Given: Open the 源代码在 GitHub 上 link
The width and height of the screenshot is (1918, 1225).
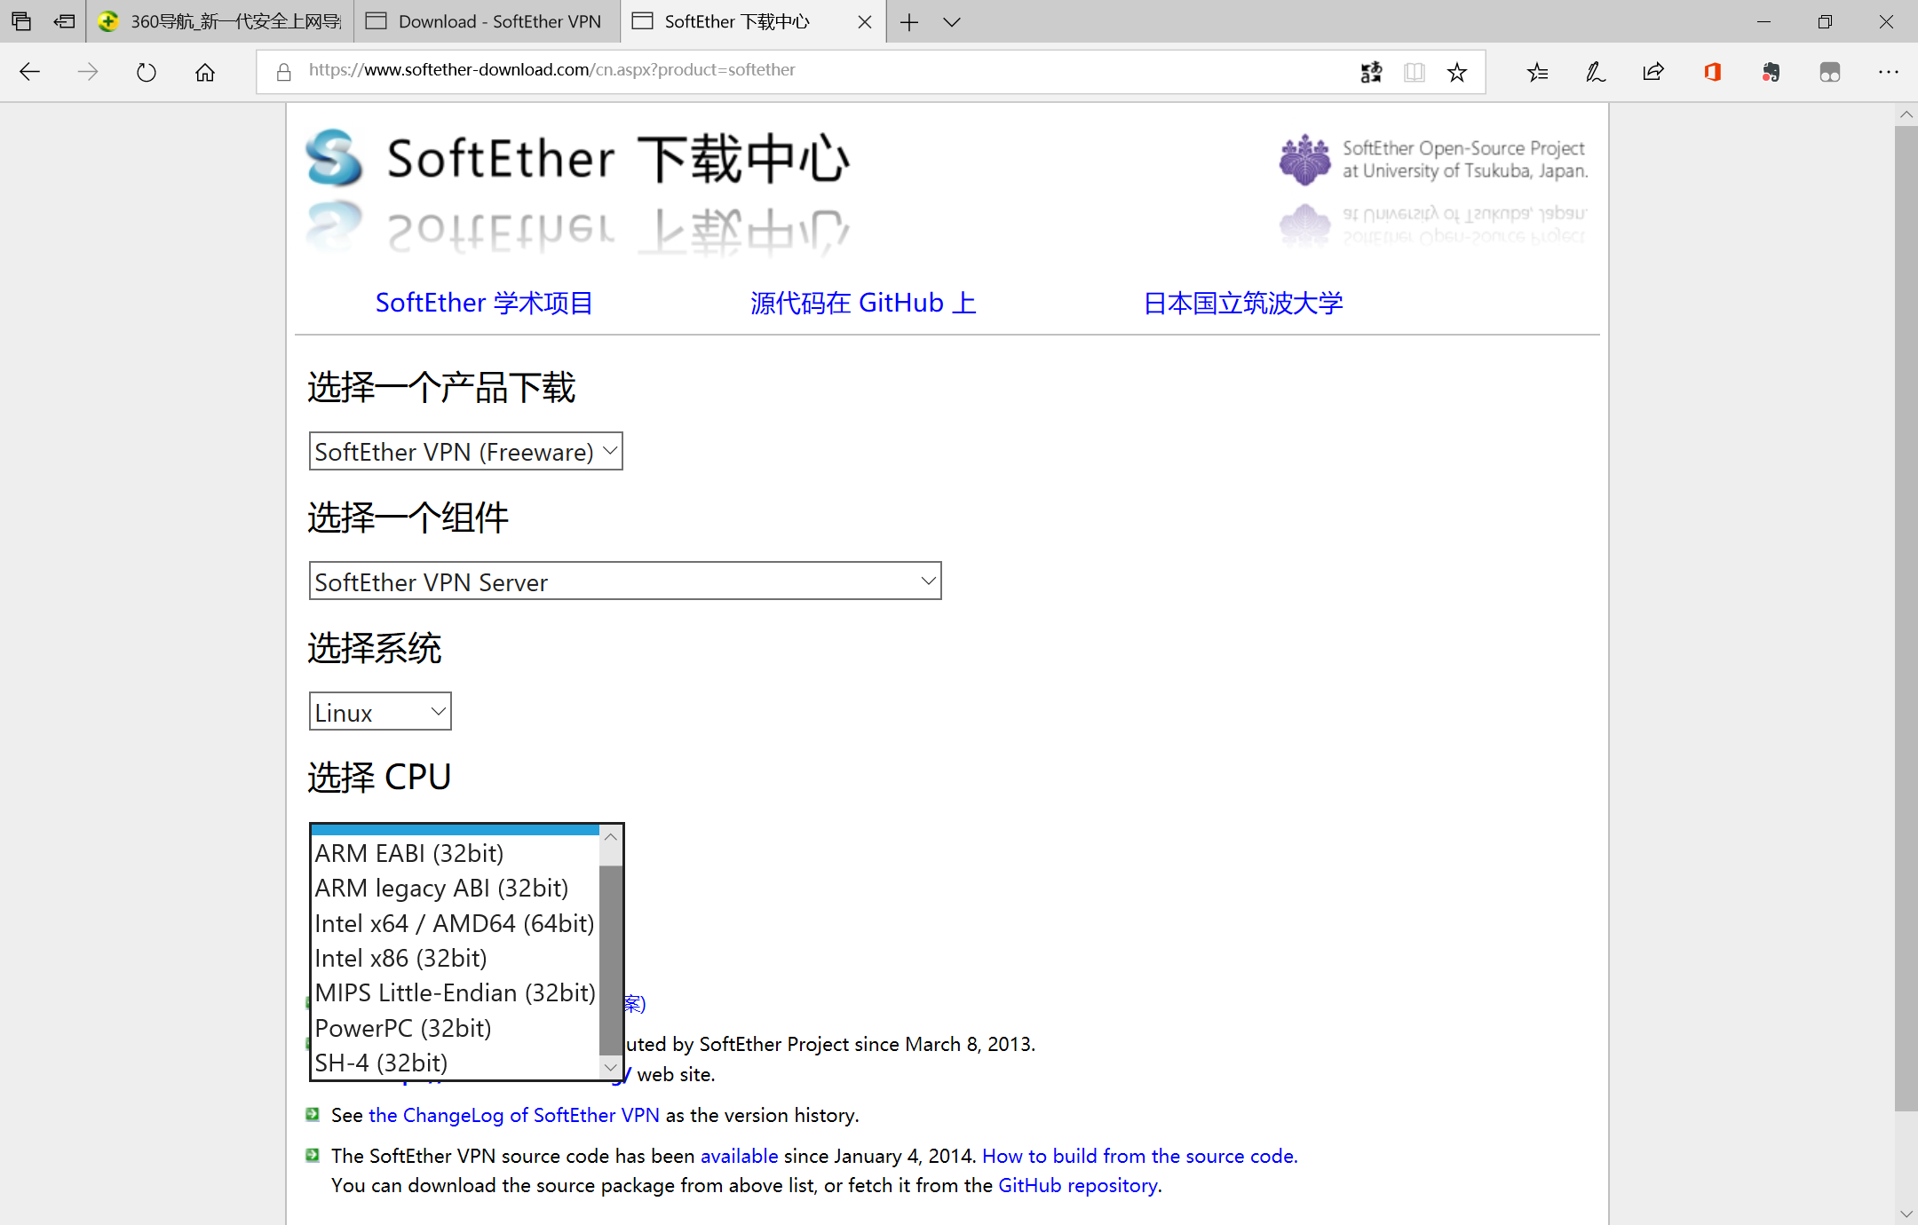Looking at the screenshot, I should click(x=863, y=303).
